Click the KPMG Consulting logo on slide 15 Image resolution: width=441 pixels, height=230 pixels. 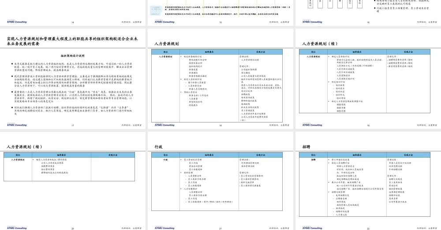tap(164, 22)
